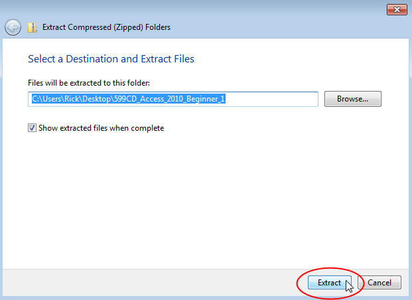Viewport: 412px width, 300px height.
Task: Click the zipped folder icon in title bar
Action: click(32, 27)
